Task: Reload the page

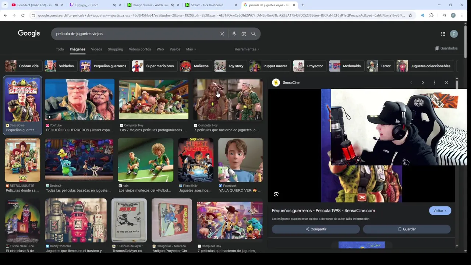Action: pyautogui.click(x=23, y=15)
